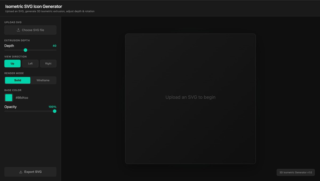The image size is (320, 181).
Task: Click the Upload SVG section heading
Action: click(x=13, y=22)
